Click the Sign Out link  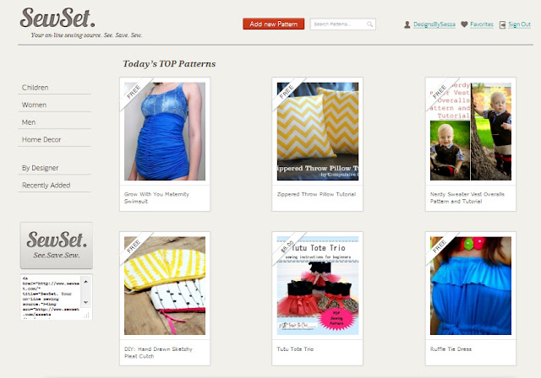tap(519, 24)
